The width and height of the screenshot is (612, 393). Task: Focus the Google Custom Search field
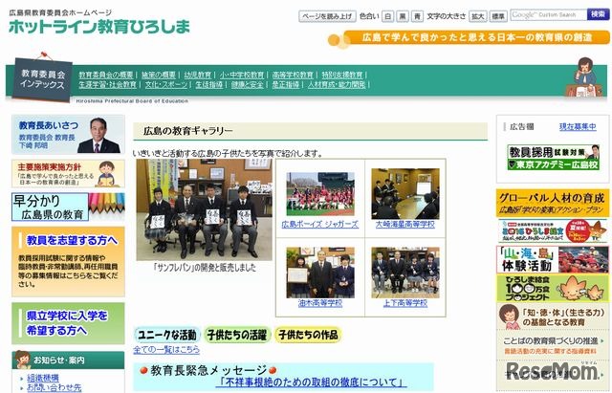(548, 15)
